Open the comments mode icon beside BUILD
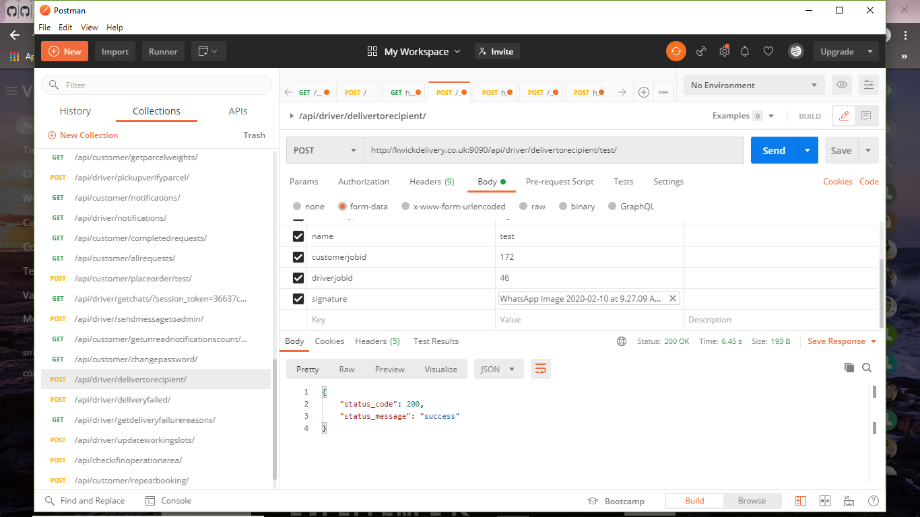Screen dimensions: 920x517 click(x=866, y=116)
